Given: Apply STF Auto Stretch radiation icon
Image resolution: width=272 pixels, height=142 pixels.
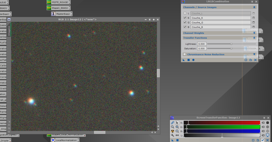Looking at the screenshot, I should 172,131.
